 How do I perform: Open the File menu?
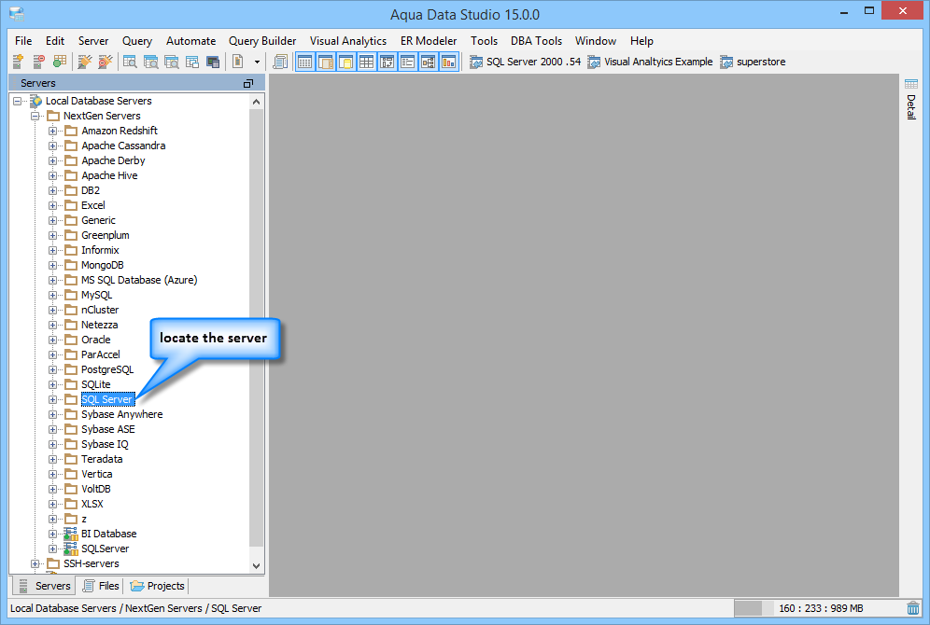click(x=23, y=41)
